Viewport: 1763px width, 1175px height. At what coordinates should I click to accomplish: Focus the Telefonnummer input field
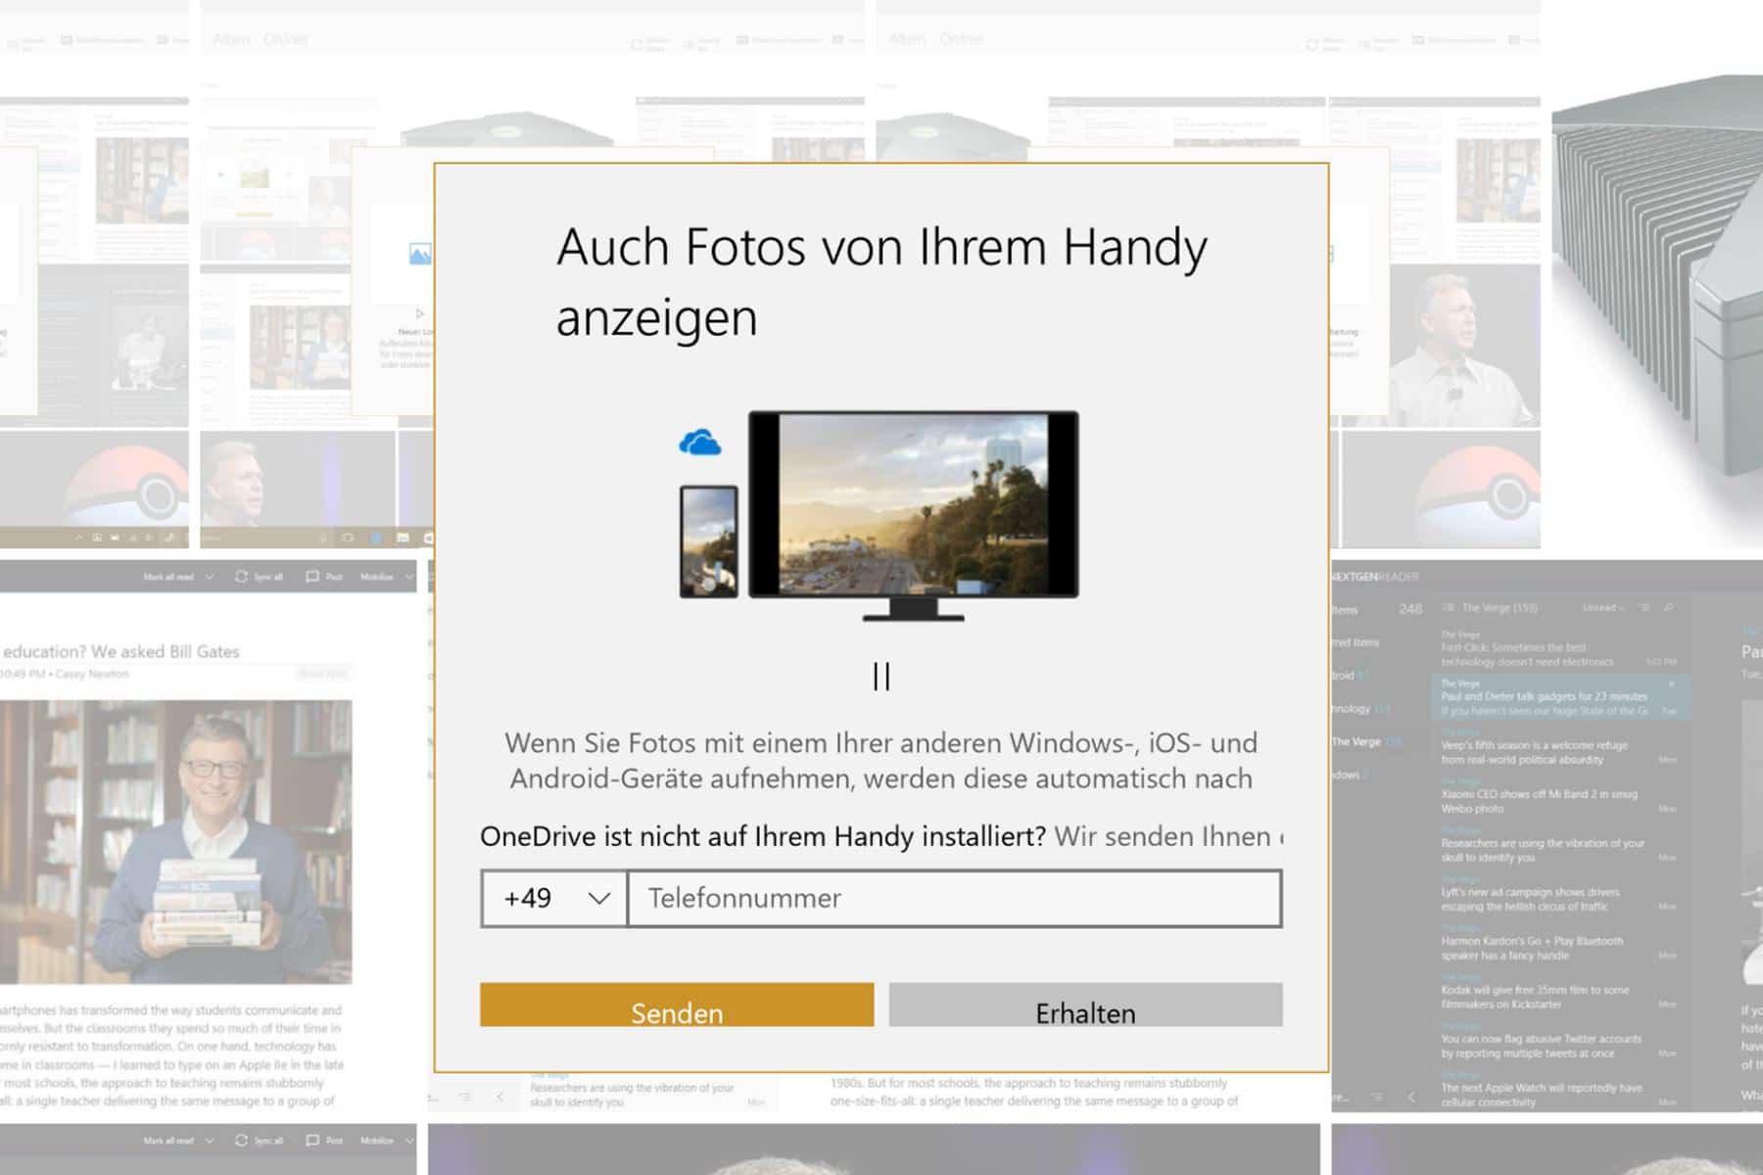954,898
